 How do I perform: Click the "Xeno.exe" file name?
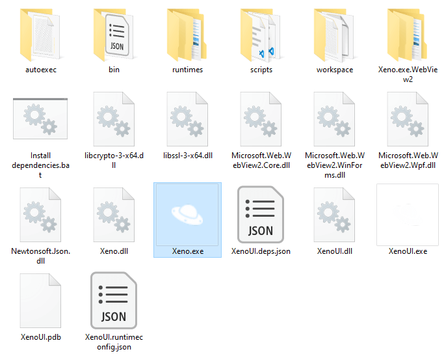(188, 251)
